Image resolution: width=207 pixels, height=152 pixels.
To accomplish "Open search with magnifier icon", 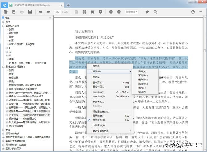I will [155, 12].
